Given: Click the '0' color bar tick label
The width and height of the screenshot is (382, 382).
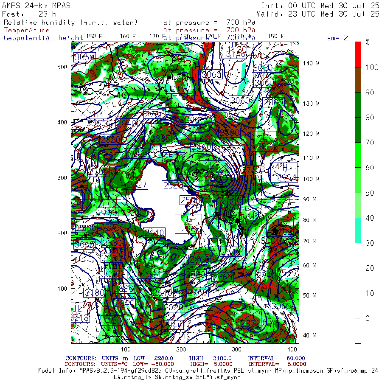Looking at the screenshot, I should click(368, 318).
